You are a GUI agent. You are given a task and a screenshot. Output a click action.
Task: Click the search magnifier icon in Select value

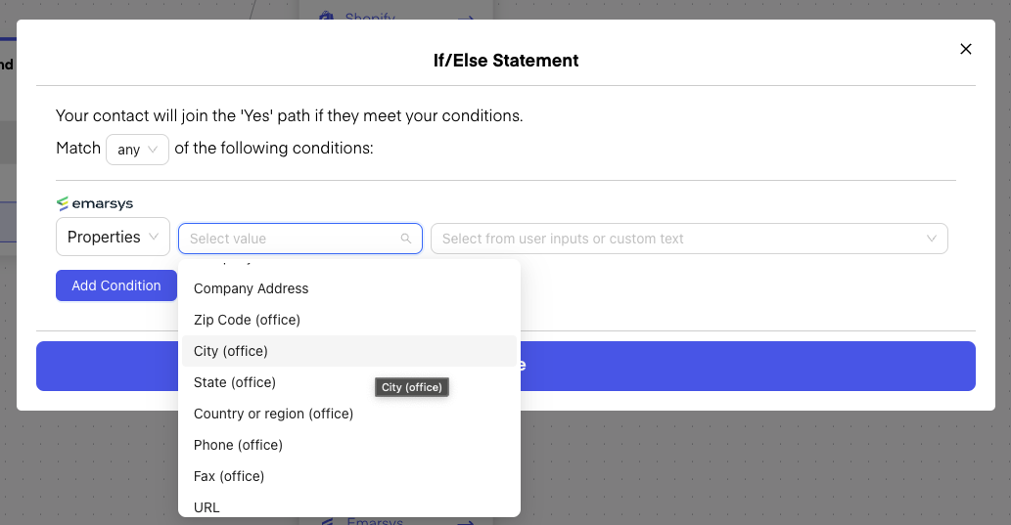click(406, 239)
